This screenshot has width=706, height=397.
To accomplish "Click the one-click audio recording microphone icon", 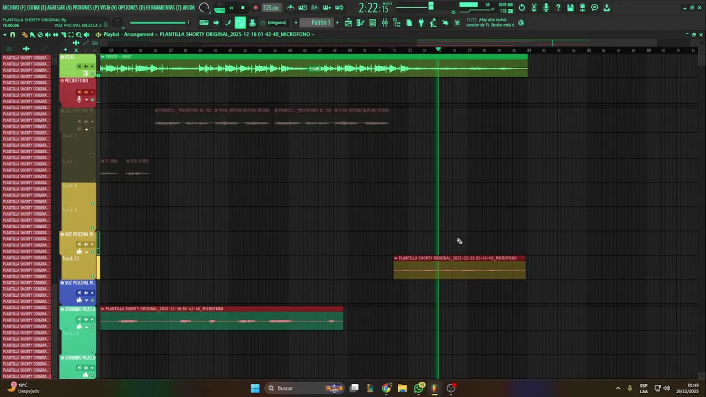I will 546,8.
